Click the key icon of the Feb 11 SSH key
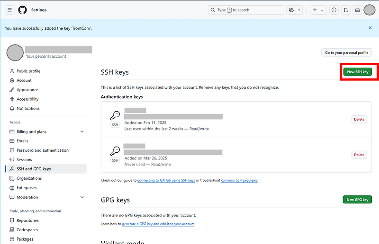The height and width of the screenshot is (244, 379). (115, 115)
